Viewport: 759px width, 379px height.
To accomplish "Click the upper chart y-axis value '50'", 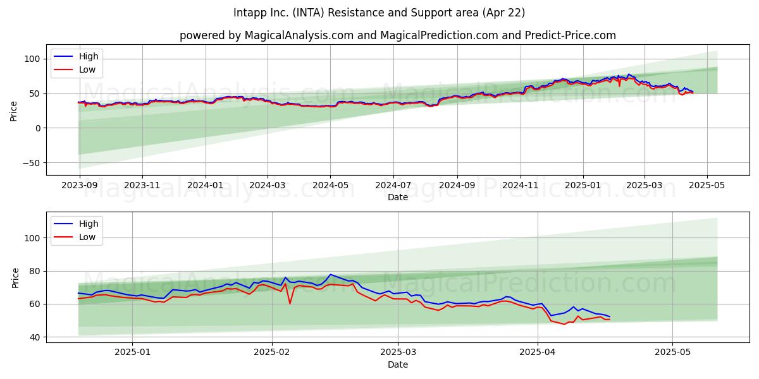I will pos(35,93).
